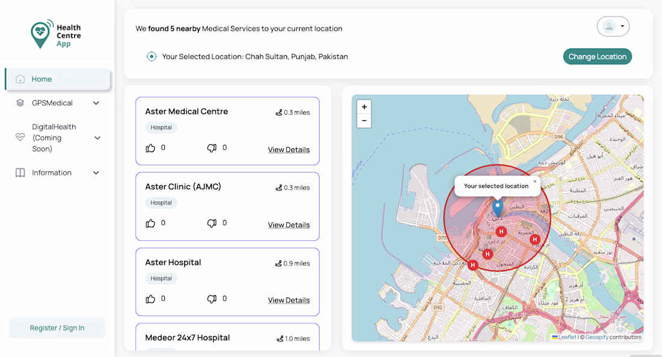Close the 'Your selected location' popup
Screen dimensions: 662x357
click(534, 182)
